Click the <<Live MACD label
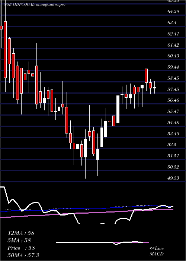Viewport: 186px width, 261px height. 157,251
